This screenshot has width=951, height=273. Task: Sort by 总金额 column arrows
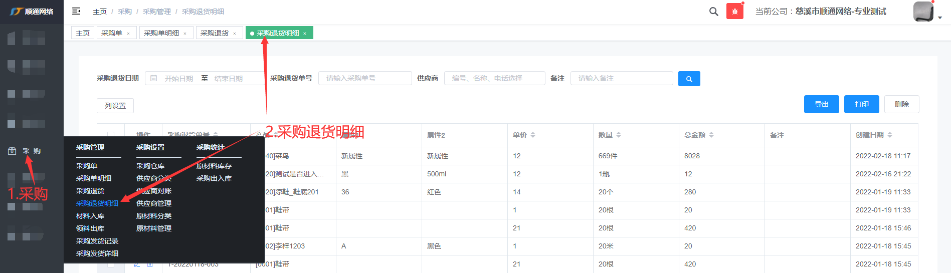[x=711, y=135]
